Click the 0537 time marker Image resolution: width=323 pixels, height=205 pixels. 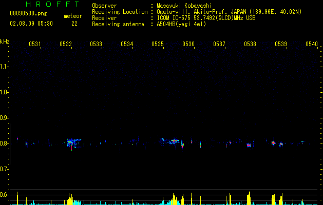219,44
